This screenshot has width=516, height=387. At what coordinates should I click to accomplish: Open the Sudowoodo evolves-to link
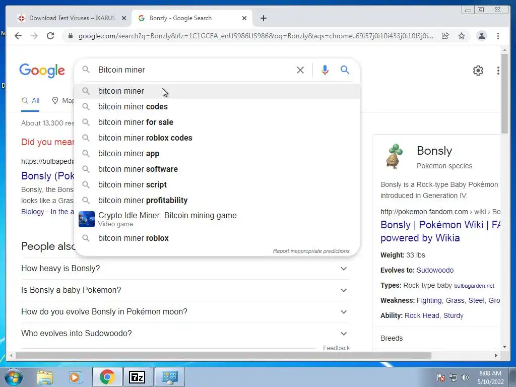435,270
